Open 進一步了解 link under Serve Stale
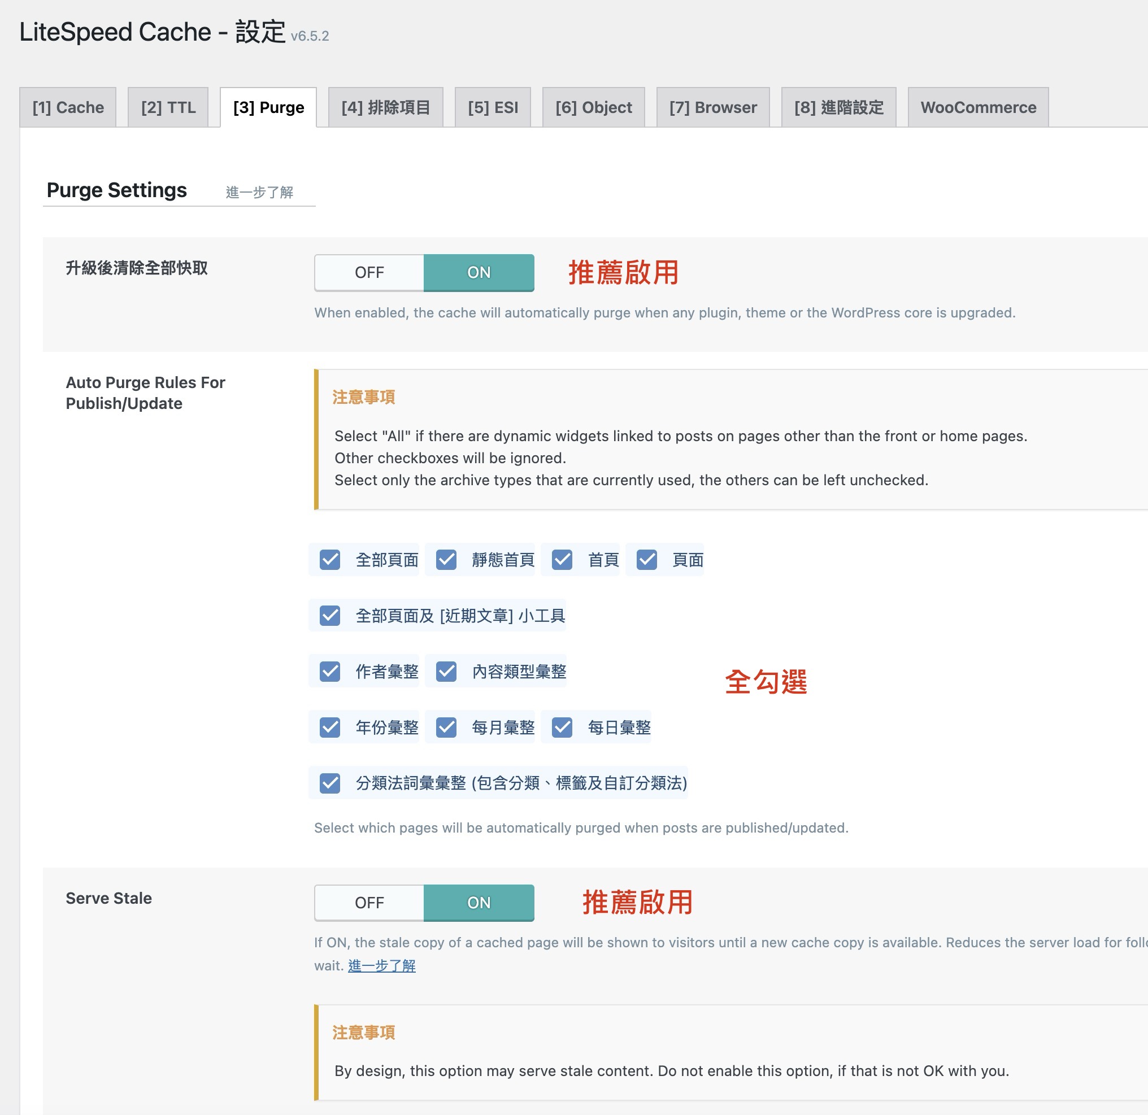1148x1115 pixels. pyautogui.click(x=382, y=965)
